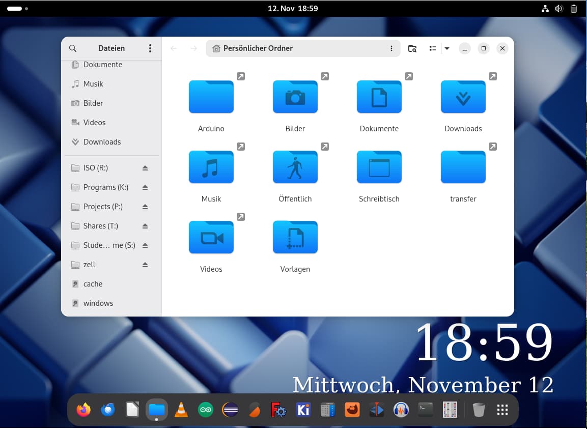Open the Bilder folder icon
The width and height of the screenshot is (587, 429).
click(295, 97)
